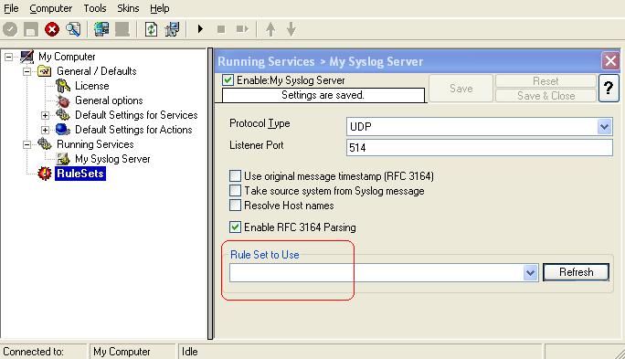Collapse the My Computer tree node
Viewport: 625px width, 359px height.
click(x=8, y=57)
